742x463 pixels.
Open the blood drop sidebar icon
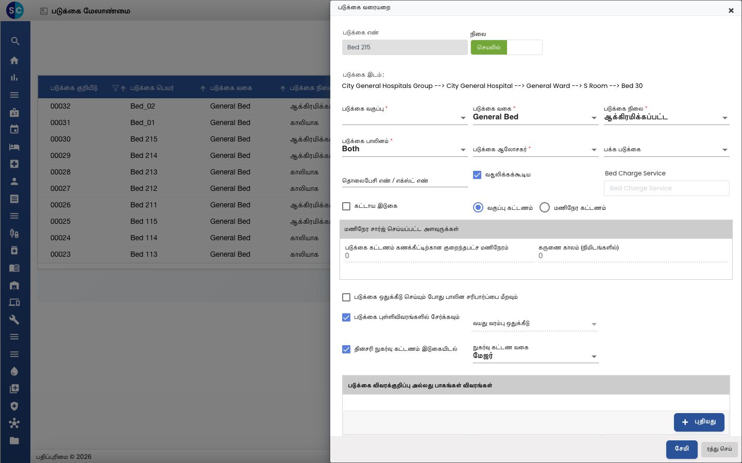pyautogui.click(x=14, y=371)
